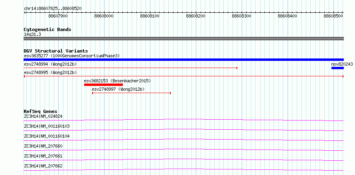Screen dimensions: 355x175
Task: Click ruler coordinate 88608500
Action: click(333, 16)
